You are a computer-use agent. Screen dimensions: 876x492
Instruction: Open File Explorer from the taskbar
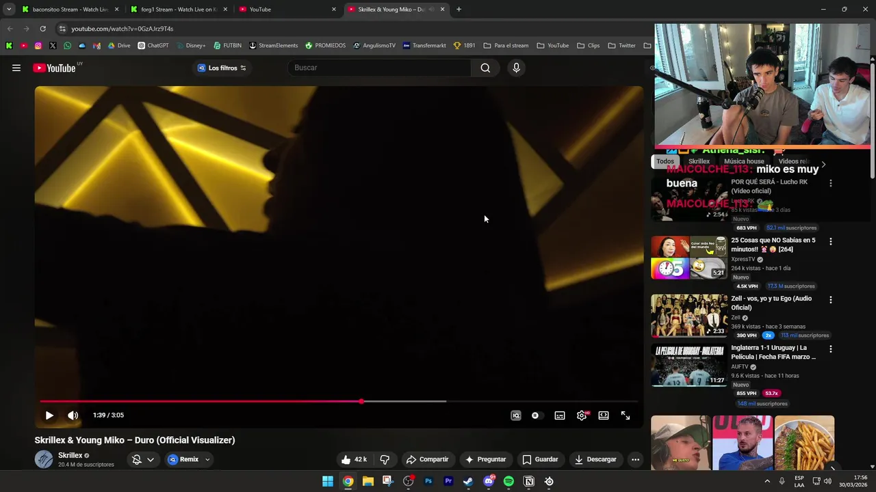(368, 481)
